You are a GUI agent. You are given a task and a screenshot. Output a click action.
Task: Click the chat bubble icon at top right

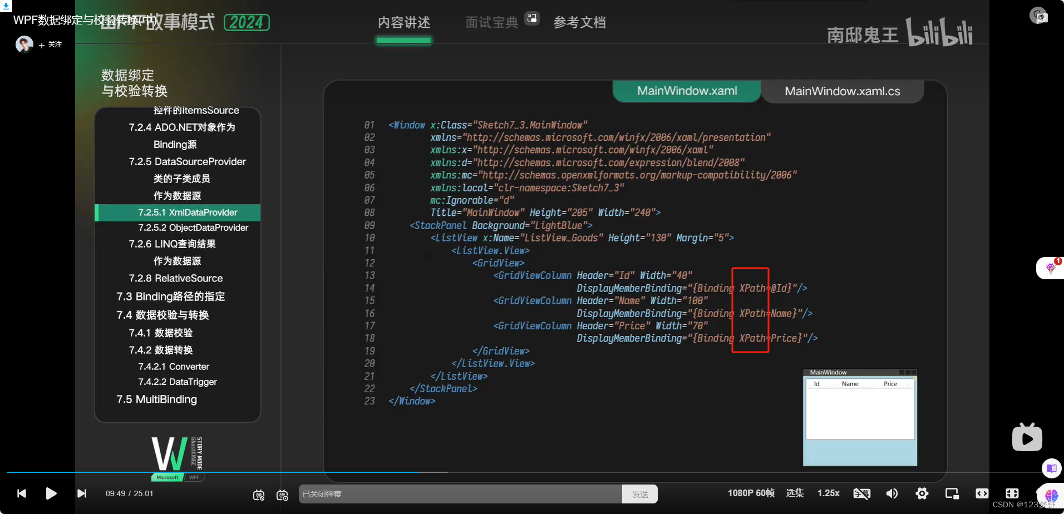click(x=1039, y=16)
